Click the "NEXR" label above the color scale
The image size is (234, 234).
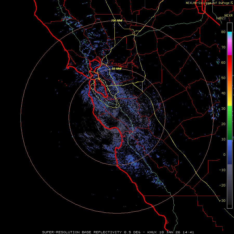(229, 16)
